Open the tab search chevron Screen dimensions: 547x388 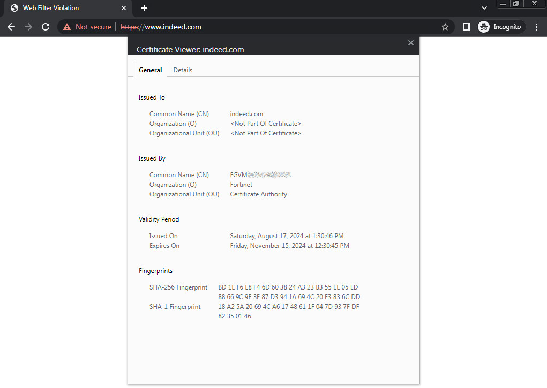point(484,8)
